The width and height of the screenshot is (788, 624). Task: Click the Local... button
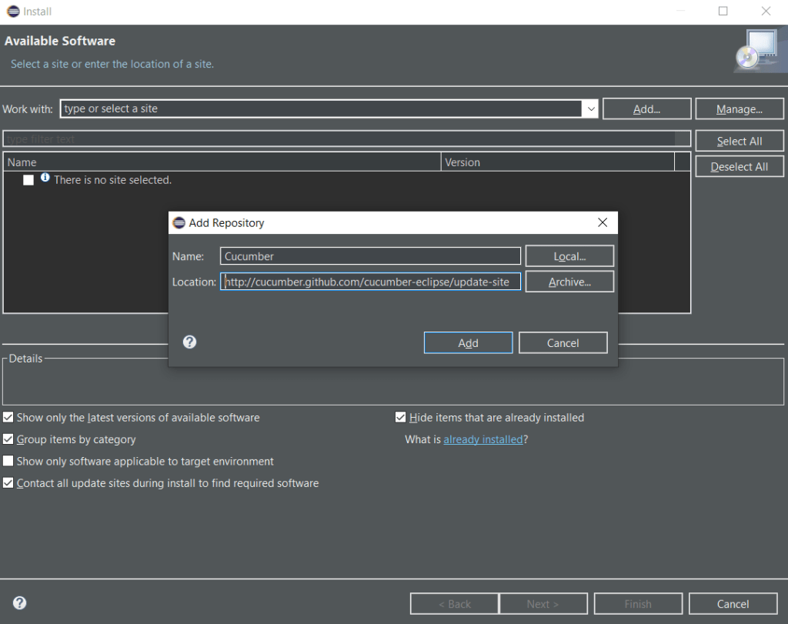569,256
